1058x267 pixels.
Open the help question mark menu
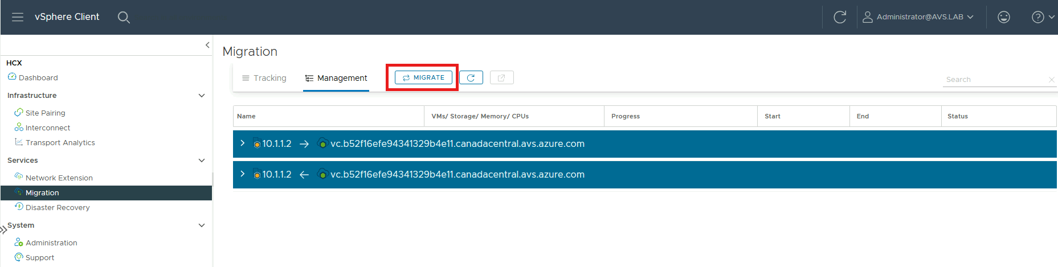coord(1043,17)
